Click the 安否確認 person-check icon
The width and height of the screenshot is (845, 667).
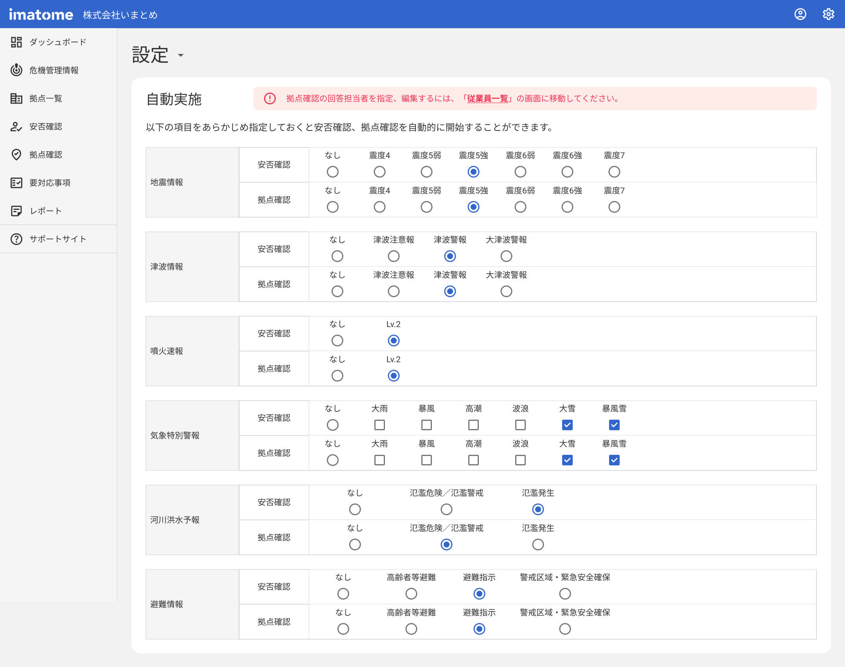pos(16,126)
